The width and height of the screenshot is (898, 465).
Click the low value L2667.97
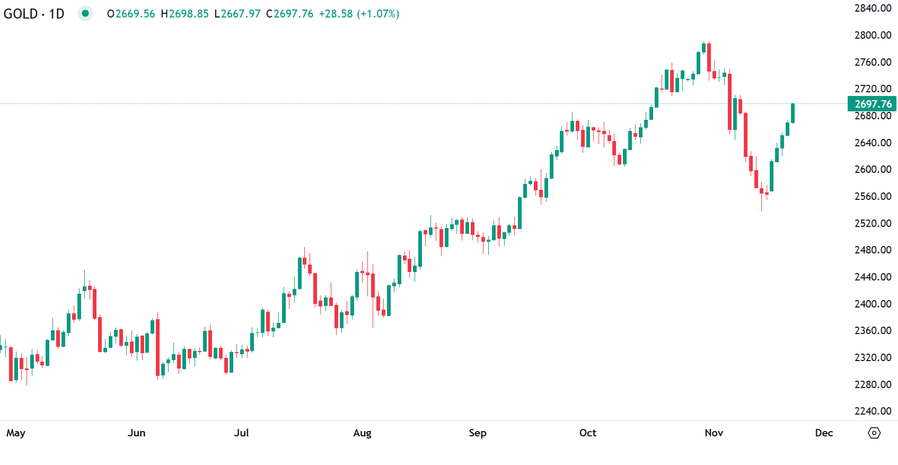[237, 14]
